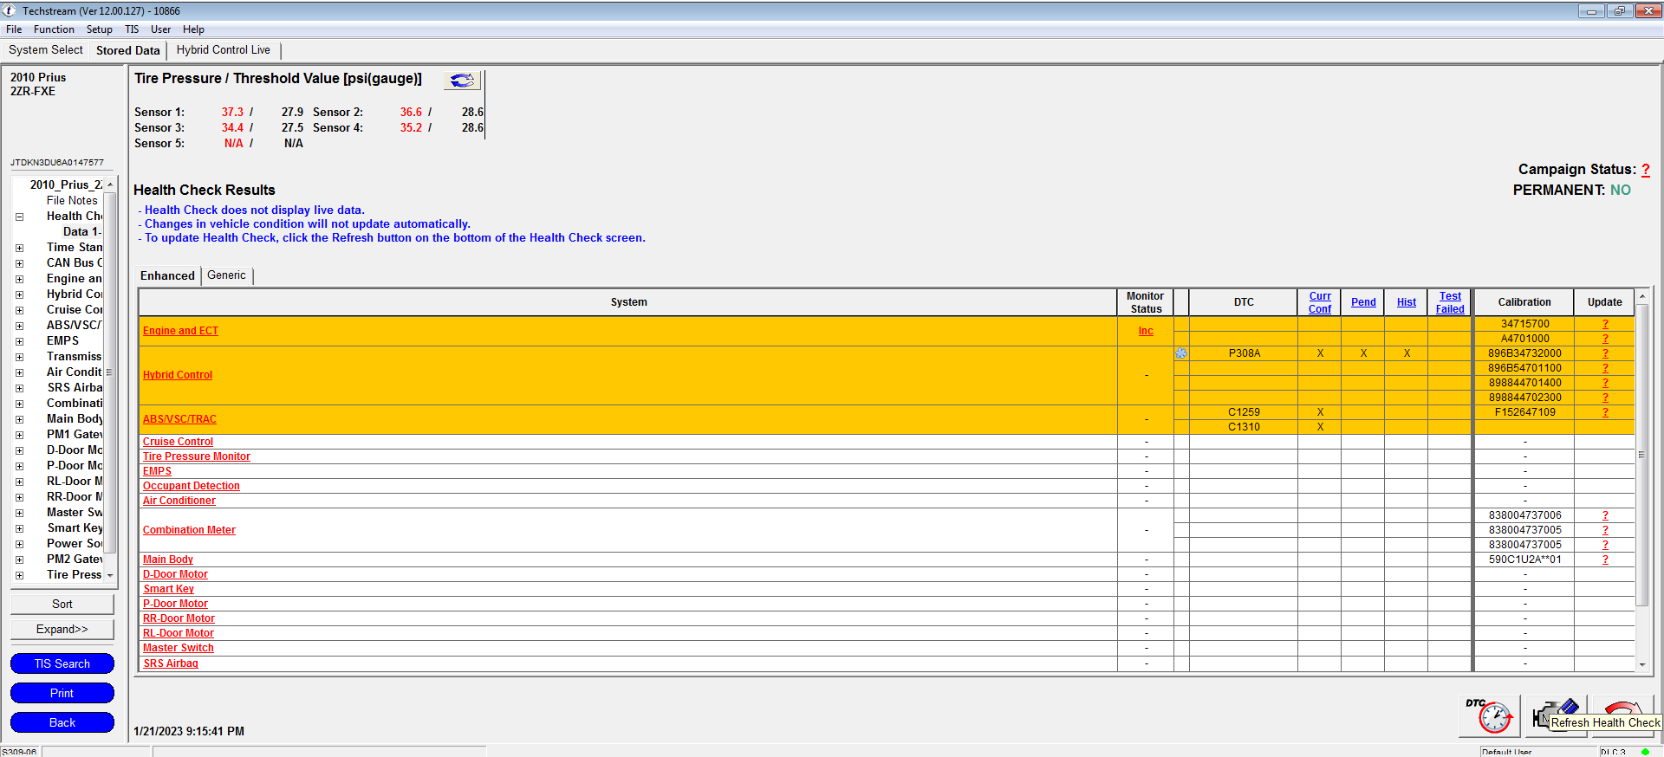The width and height of the screenshot is (1664, 757).
Task: Collapse the Health Check tree node
Action: [x=19, y=217]
